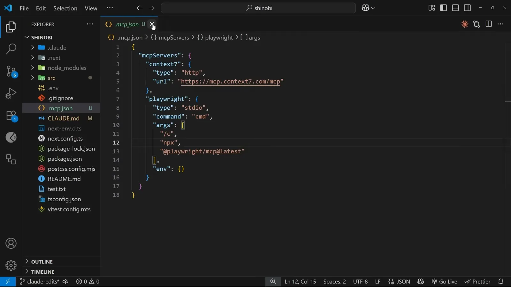
Task: Change encoding via UTF-8 status item
Action: click(x=360, y=282)
